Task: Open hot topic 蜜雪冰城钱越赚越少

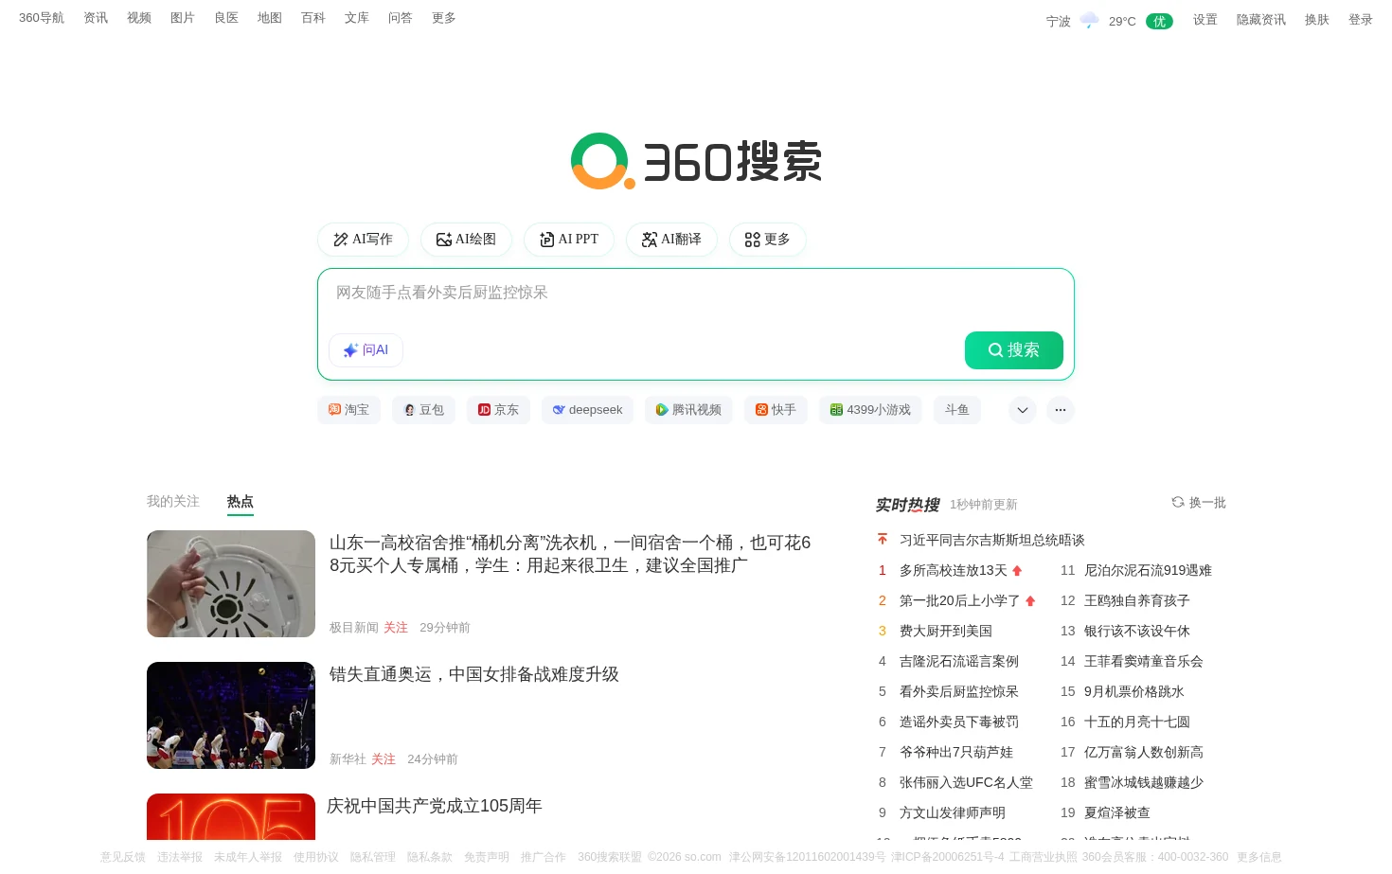Action: pos(1144,782)
